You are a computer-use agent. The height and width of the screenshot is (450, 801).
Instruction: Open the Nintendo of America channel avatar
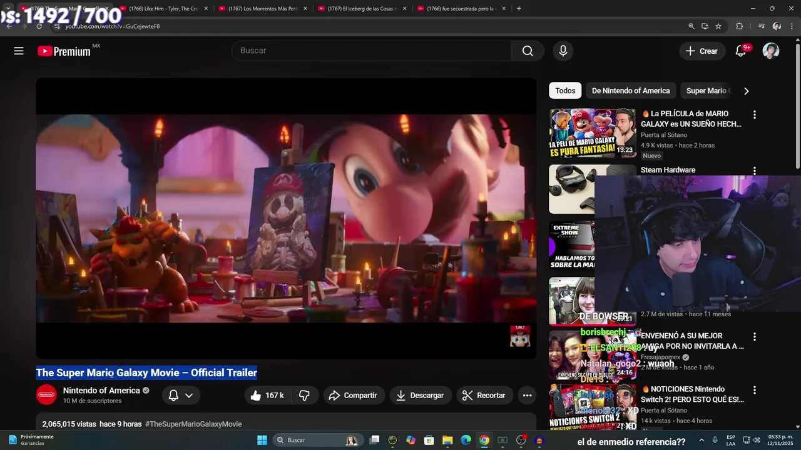[46, 395]
